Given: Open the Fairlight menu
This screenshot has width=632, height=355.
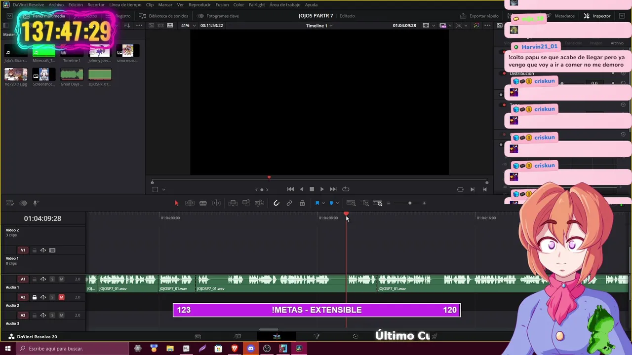Looking at the screenshot, I should tap(257, 4).
